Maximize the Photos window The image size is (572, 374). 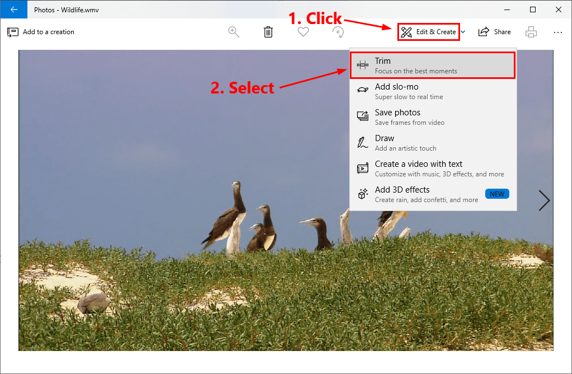(x=533, y=10)
